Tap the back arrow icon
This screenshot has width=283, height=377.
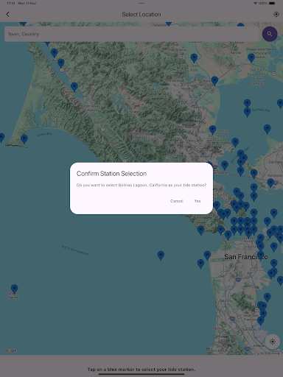(x=7, y=14)
